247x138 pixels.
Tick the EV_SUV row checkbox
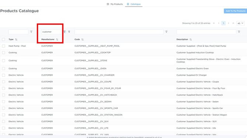coord(3,121)
